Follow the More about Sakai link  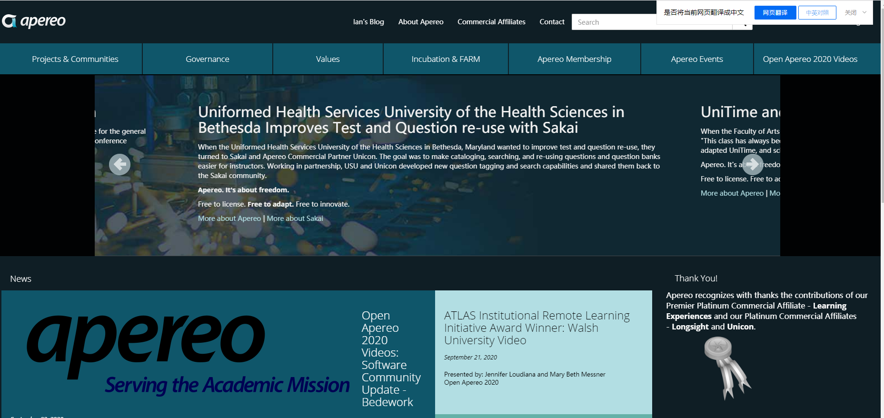[x=295, y=219]
